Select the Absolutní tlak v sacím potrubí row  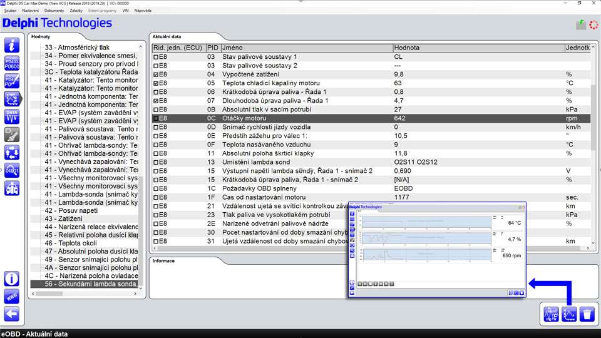(x=371, y=110)
